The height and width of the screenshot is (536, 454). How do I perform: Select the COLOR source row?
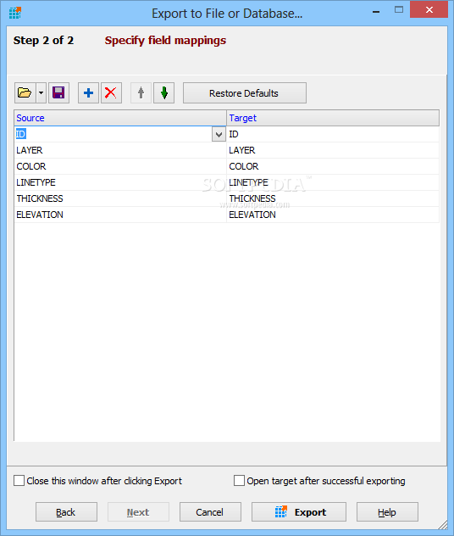click(x=120, y=166)
